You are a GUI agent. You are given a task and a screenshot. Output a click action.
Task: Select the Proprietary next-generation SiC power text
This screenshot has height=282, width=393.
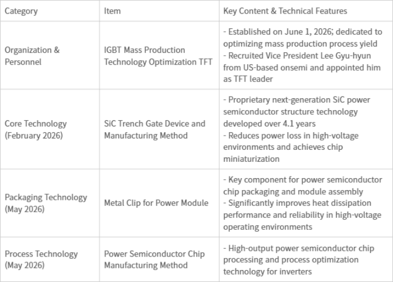click(x=297, y=112)
